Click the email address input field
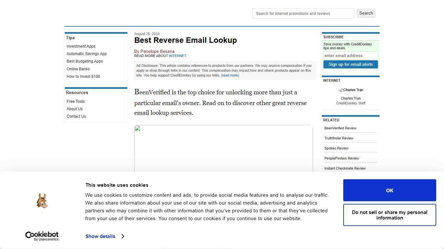 click(350, 55)
